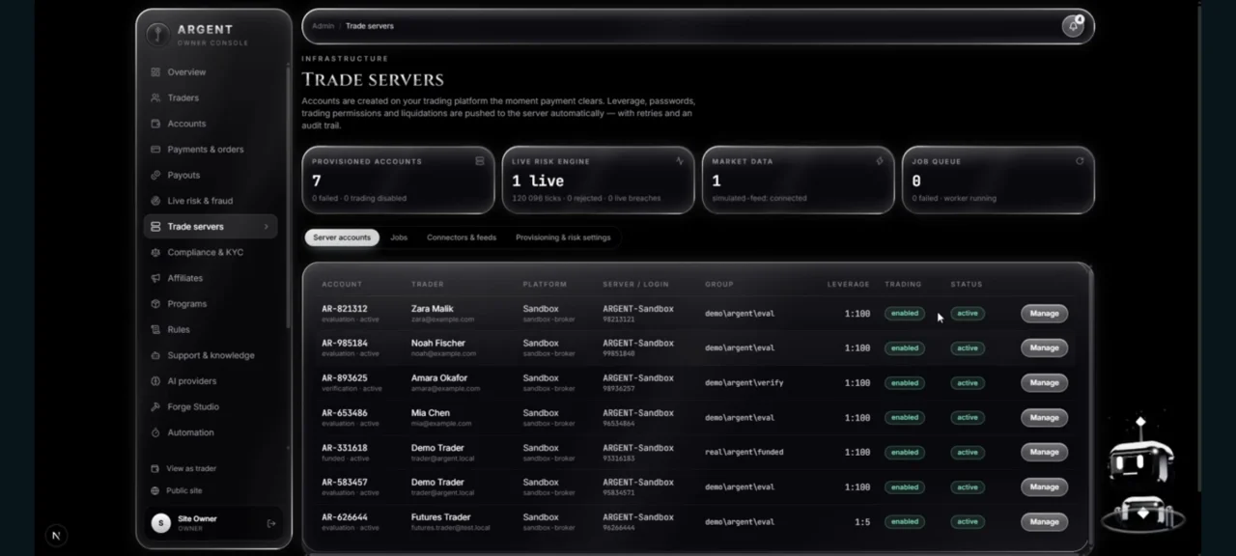The width and height of the screenshot is (1236, 556).
Task: Open the Compliance & KYC icon
Action: coord(155,252)
